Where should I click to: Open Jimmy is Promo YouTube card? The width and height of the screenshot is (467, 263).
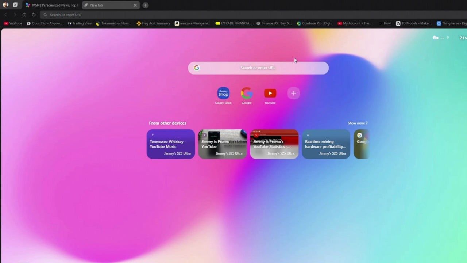click(x=223, y=144)
